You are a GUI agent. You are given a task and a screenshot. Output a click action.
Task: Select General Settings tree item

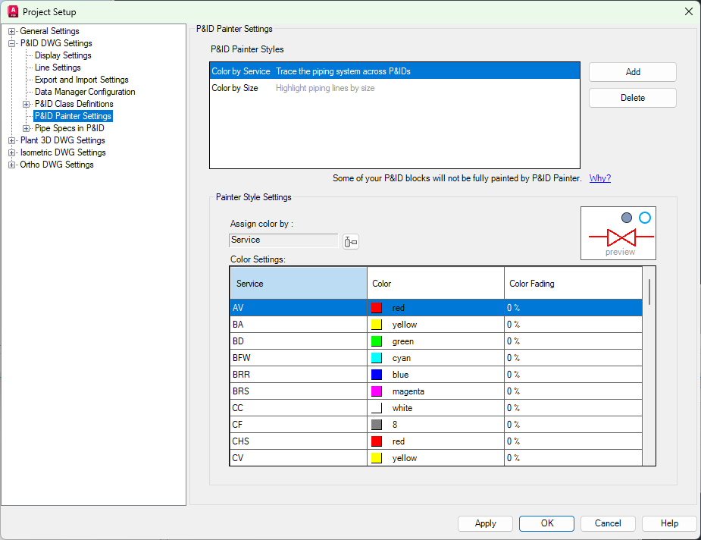tap(49, 31)
